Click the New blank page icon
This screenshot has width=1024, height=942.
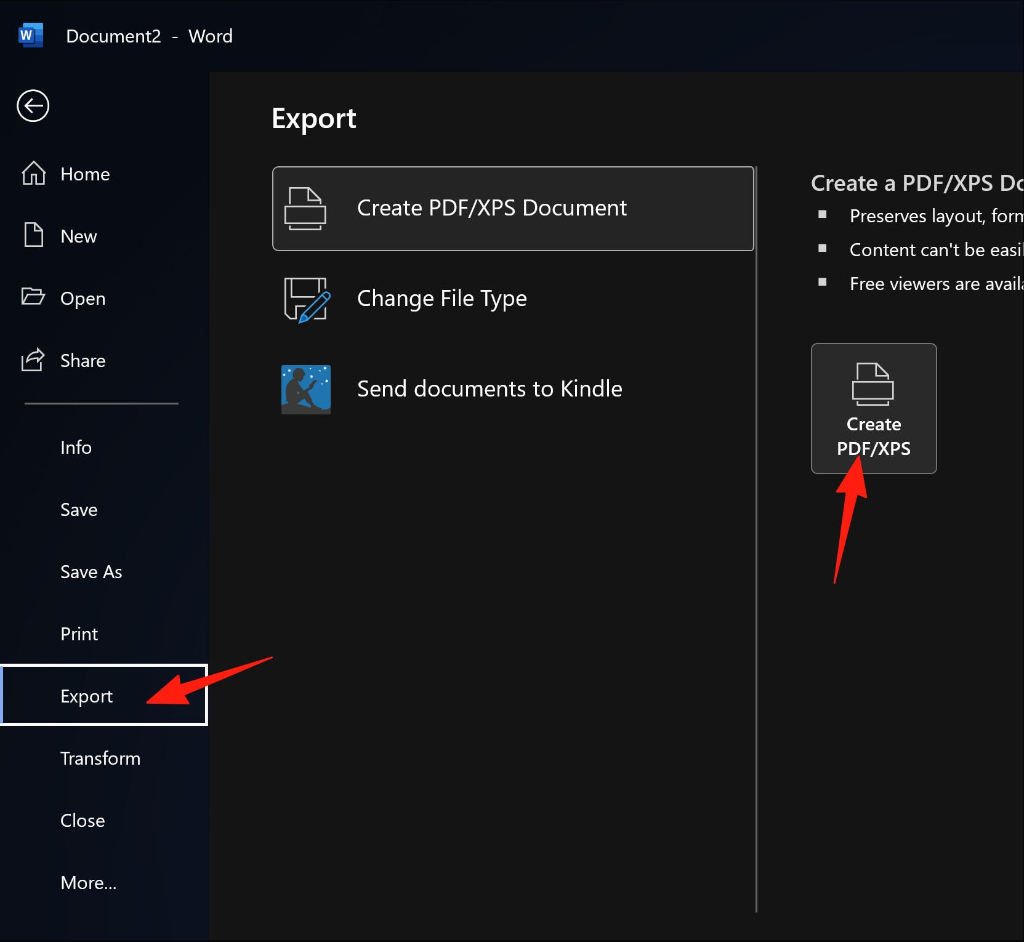pos(34,235)
